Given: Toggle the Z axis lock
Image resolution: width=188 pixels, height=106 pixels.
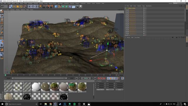Looking at the screenshot, I should tap(36, 6).
